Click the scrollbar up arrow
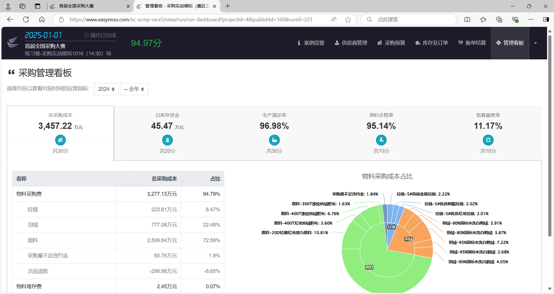 point(550,31)
